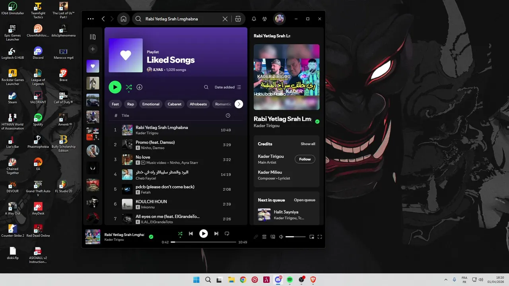Open the Date added sort dropdown
509x286 pixels.
click(x=228, y=87)
